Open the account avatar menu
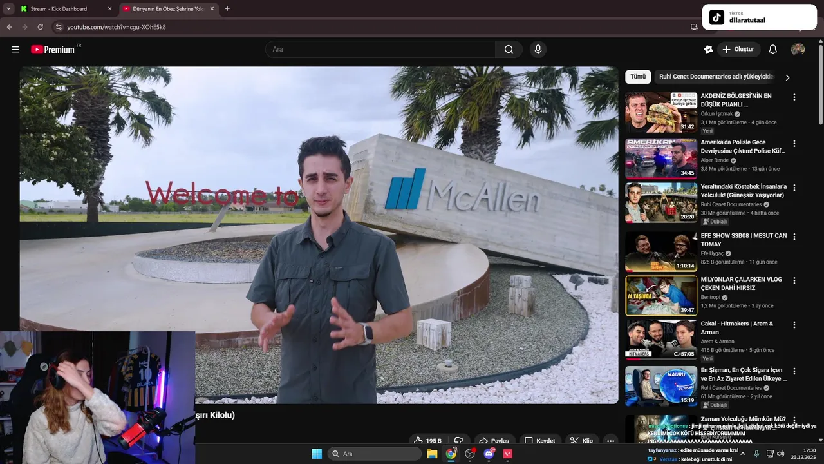This screenshot has height=464, width=824. click(x=798, y=50)
